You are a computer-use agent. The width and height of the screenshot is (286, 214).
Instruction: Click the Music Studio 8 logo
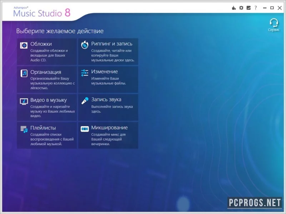(x=42, y=12)
